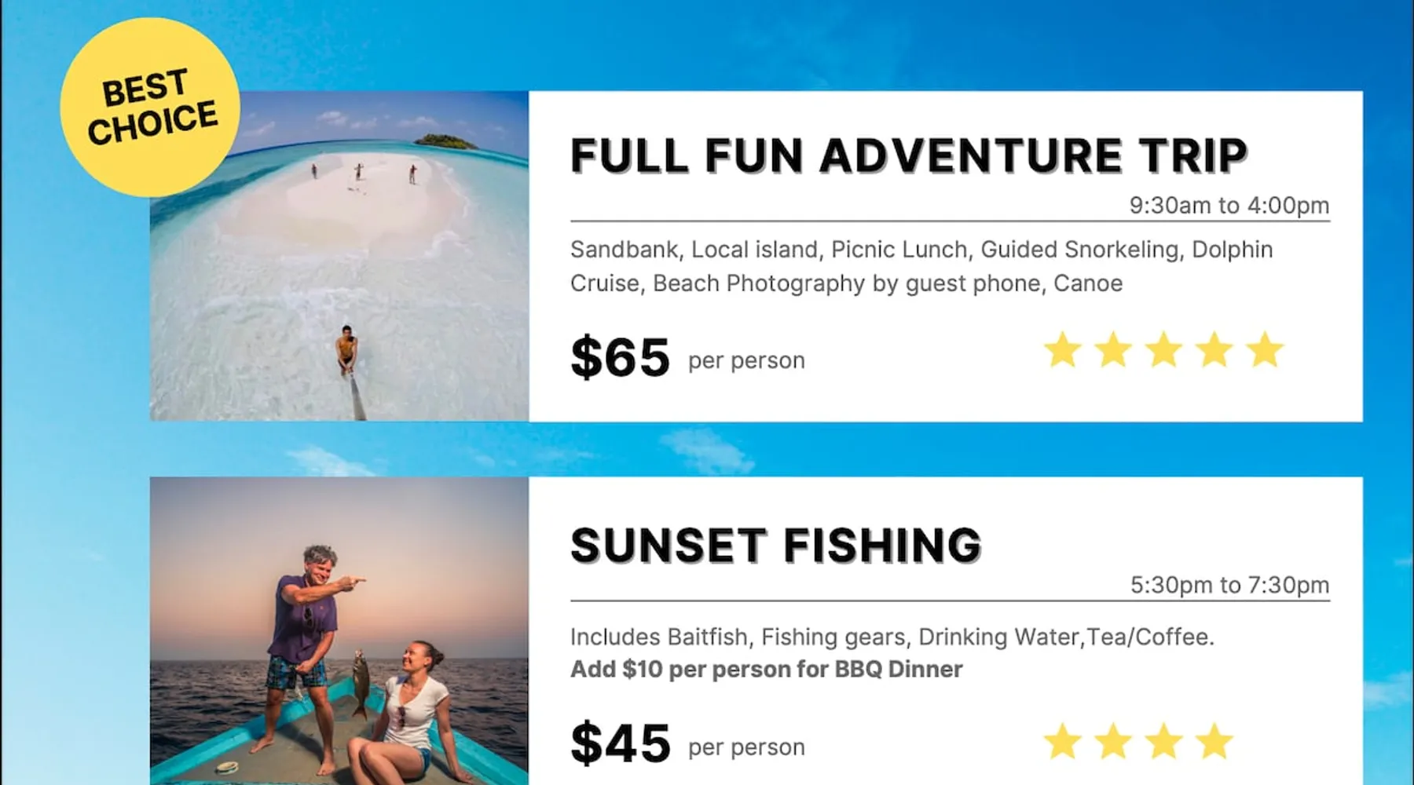The width and height of the screenshot is (1414, 785).
Task: Click the $65 price
Action: click(620, 358)
